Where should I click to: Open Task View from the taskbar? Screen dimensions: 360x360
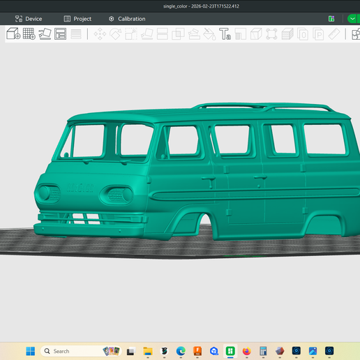pyautogui.click(x=131, y=351)
